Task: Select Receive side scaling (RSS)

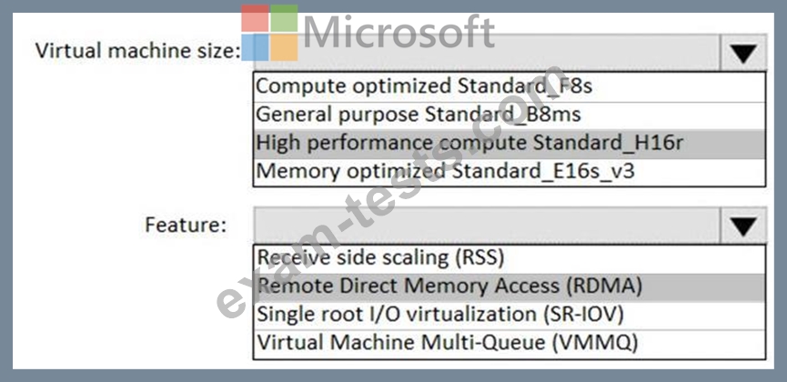Action: point(510,258)
